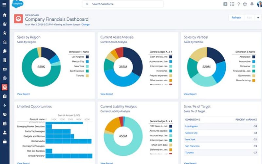Open the Groups people icon in sidebar
This screenshot has height=164, width=262.
coord(5,114)
